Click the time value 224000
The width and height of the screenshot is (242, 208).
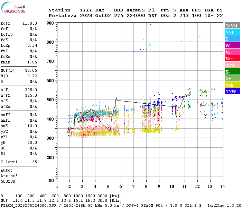coord(136,16)
